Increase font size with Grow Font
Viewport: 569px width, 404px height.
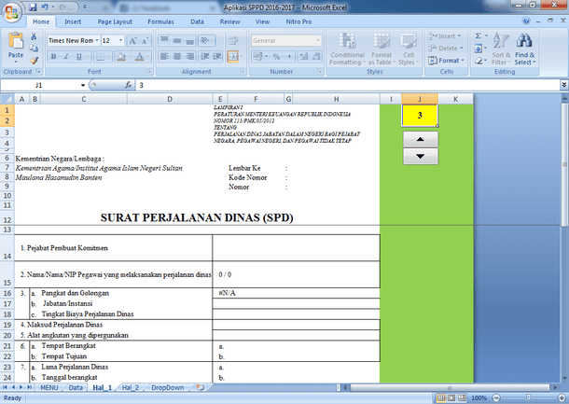pos(132,41)
